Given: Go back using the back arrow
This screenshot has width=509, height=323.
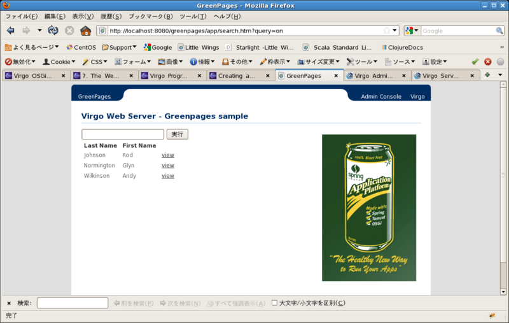Looking at the screenshot, I should [11, 31].
